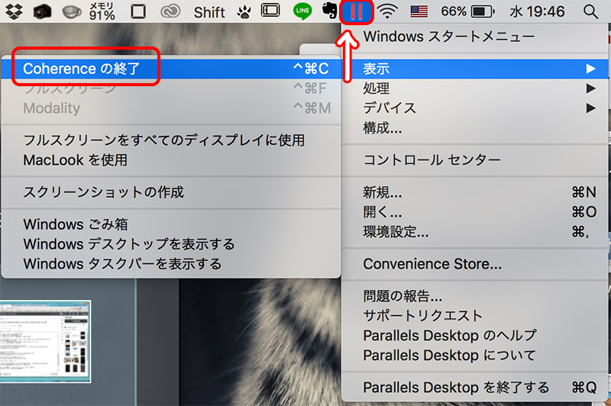Open Windows ごみ箱
This screenshot has height=406, width=611.
tap(171, 224)
